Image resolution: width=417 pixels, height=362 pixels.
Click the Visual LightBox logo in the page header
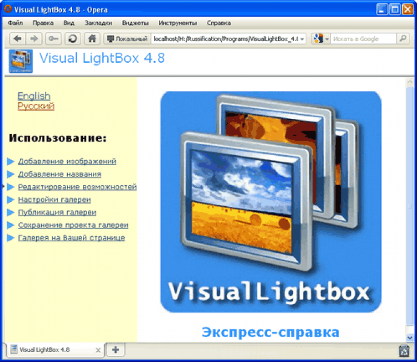(x=21, y=61)
